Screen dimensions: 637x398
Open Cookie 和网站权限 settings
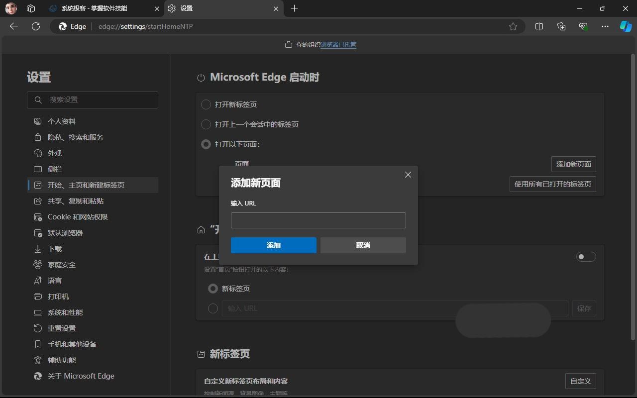point(93,217)
